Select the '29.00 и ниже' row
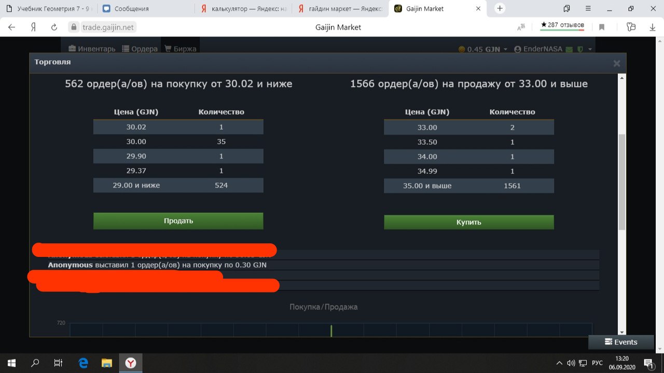The width and height of the screenshot is (664, 373). (x=178, y=185)
